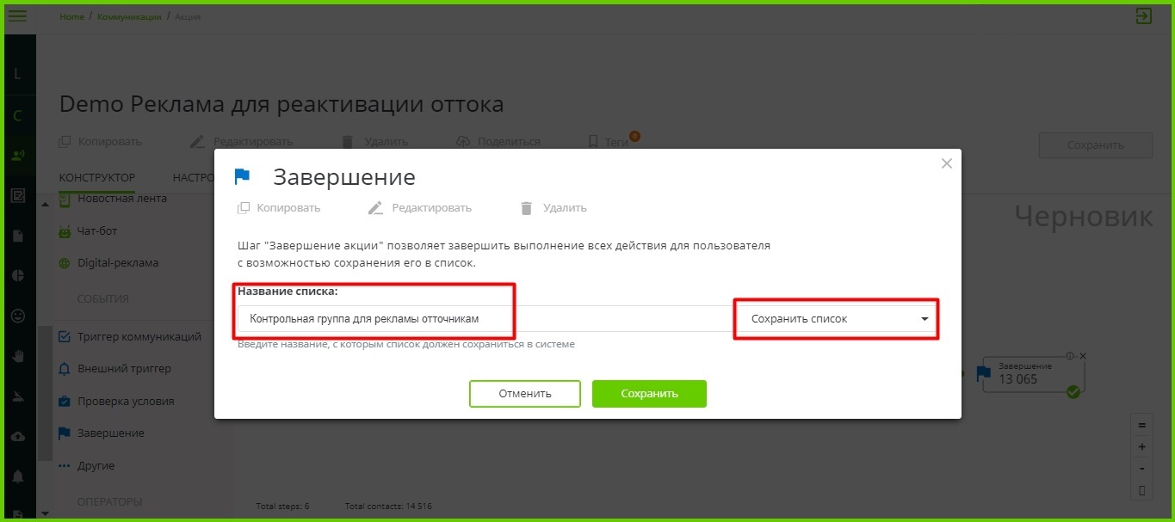Go to Home breadcrumb link

[71, 17]
